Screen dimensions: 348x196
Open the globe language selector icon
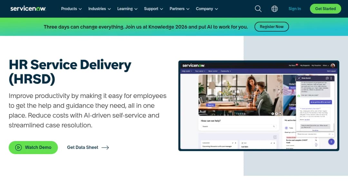(x=275, y=9)
